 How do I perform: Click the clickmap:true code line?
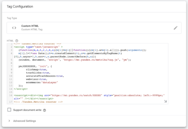pyautogui.click(x=37, y=69)
